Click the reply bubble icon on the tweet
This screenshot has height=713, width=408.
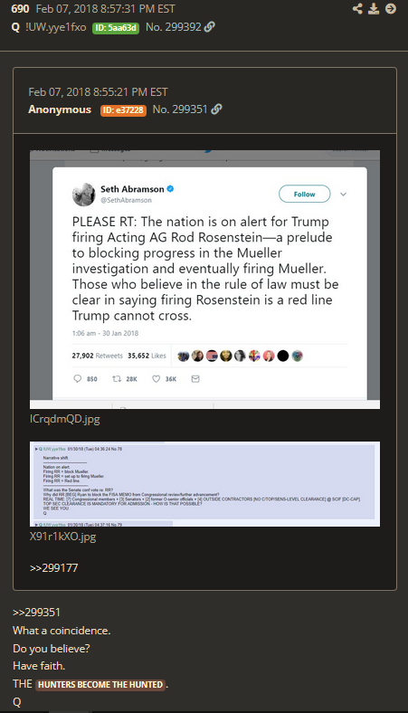[x=77, y=379]
